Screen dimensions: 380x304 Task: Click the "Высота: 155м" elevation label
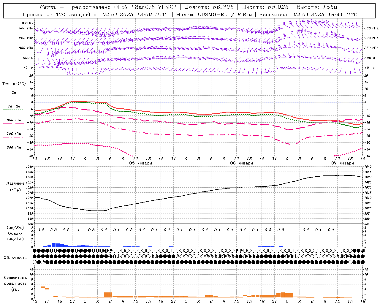(317, 7)
